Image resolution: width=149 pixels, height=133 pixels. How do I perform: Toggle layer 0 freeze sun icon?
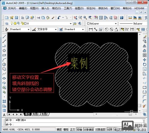pos(15,23)
